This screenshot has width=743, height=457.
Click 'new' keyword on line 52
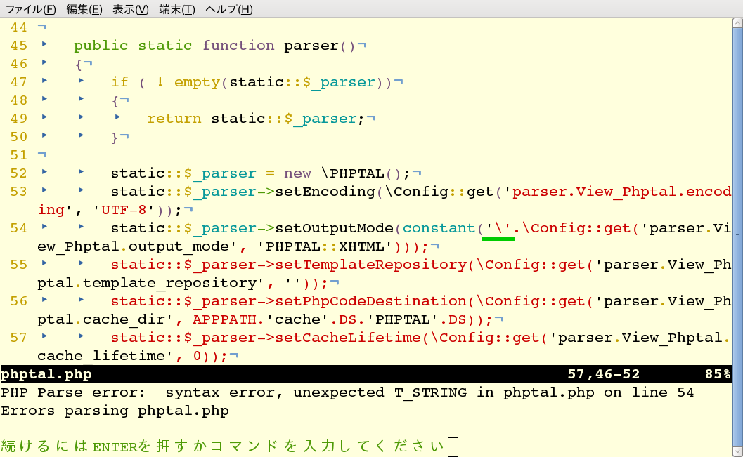point(297,173)
